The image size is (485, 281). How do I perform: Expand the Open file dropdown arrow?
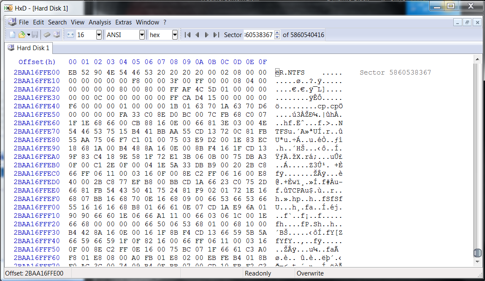pyautogui.click(x=28, y=35)
